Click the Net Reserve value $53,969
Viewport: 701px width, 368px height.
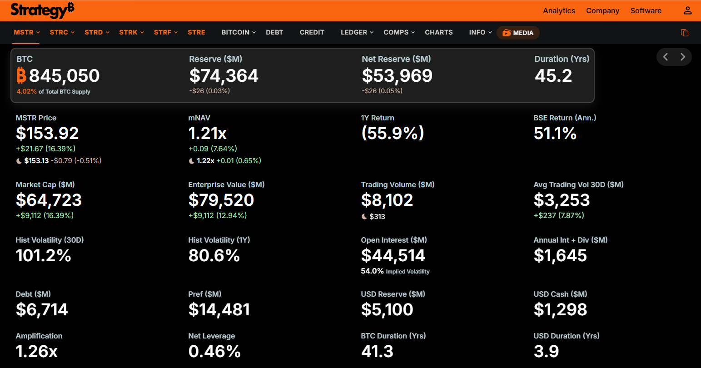click(397, 75)
